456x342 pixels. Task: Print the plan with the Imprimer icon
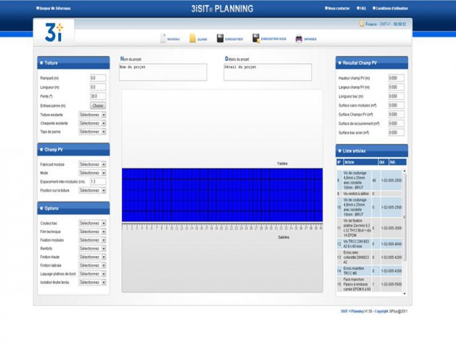(299, 39)
